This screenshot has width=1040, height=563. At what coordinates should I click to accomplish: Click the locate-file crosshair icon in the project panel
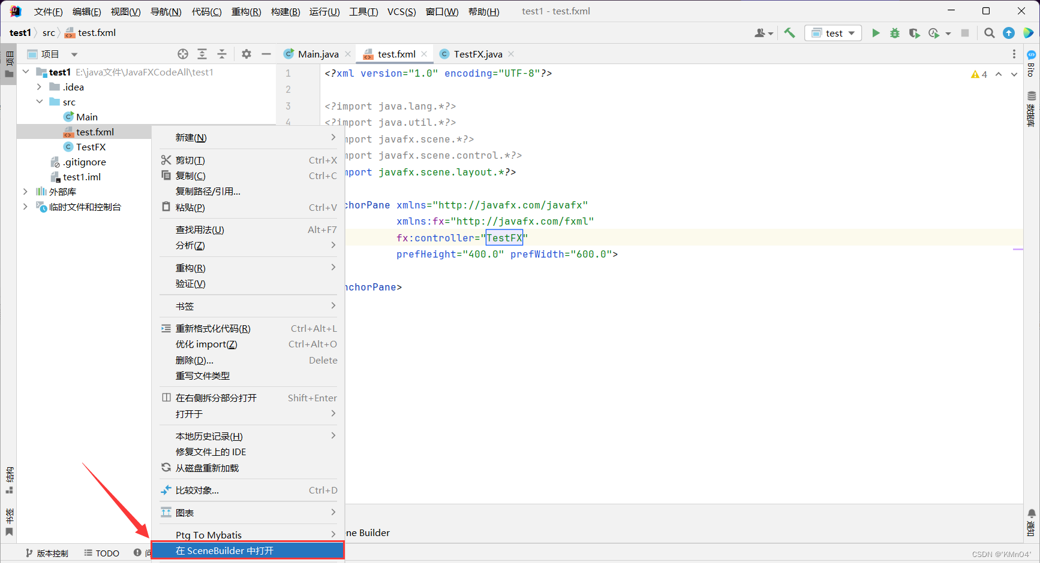click(x=183, y=54)
